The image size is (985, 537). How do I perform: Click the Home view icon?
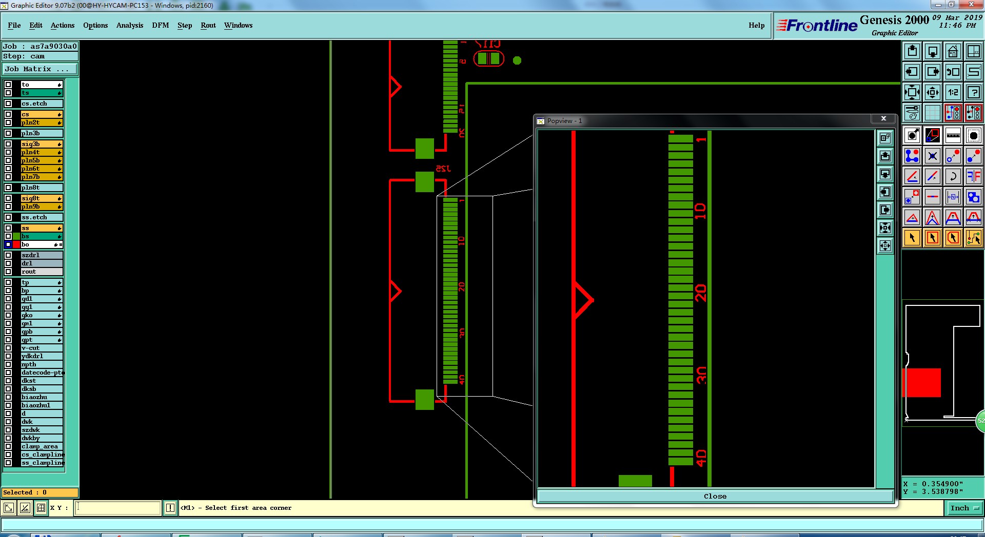(953, 51)
